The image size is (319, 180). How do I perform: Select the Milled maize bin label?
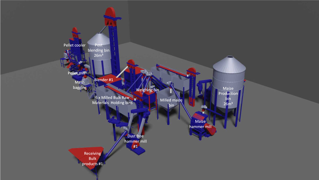(171, 103)
